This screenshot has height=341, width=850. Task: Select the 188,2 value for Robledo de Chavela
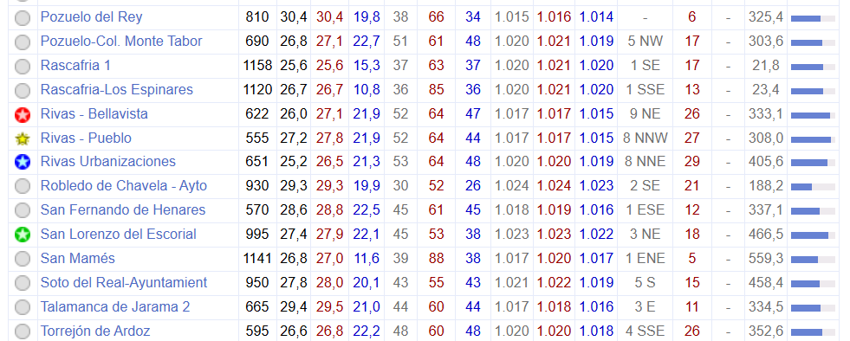[765, 186]
